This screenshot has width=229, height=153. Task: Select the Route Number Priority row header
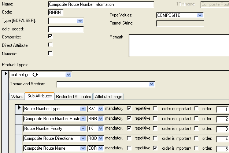point(19,129)
